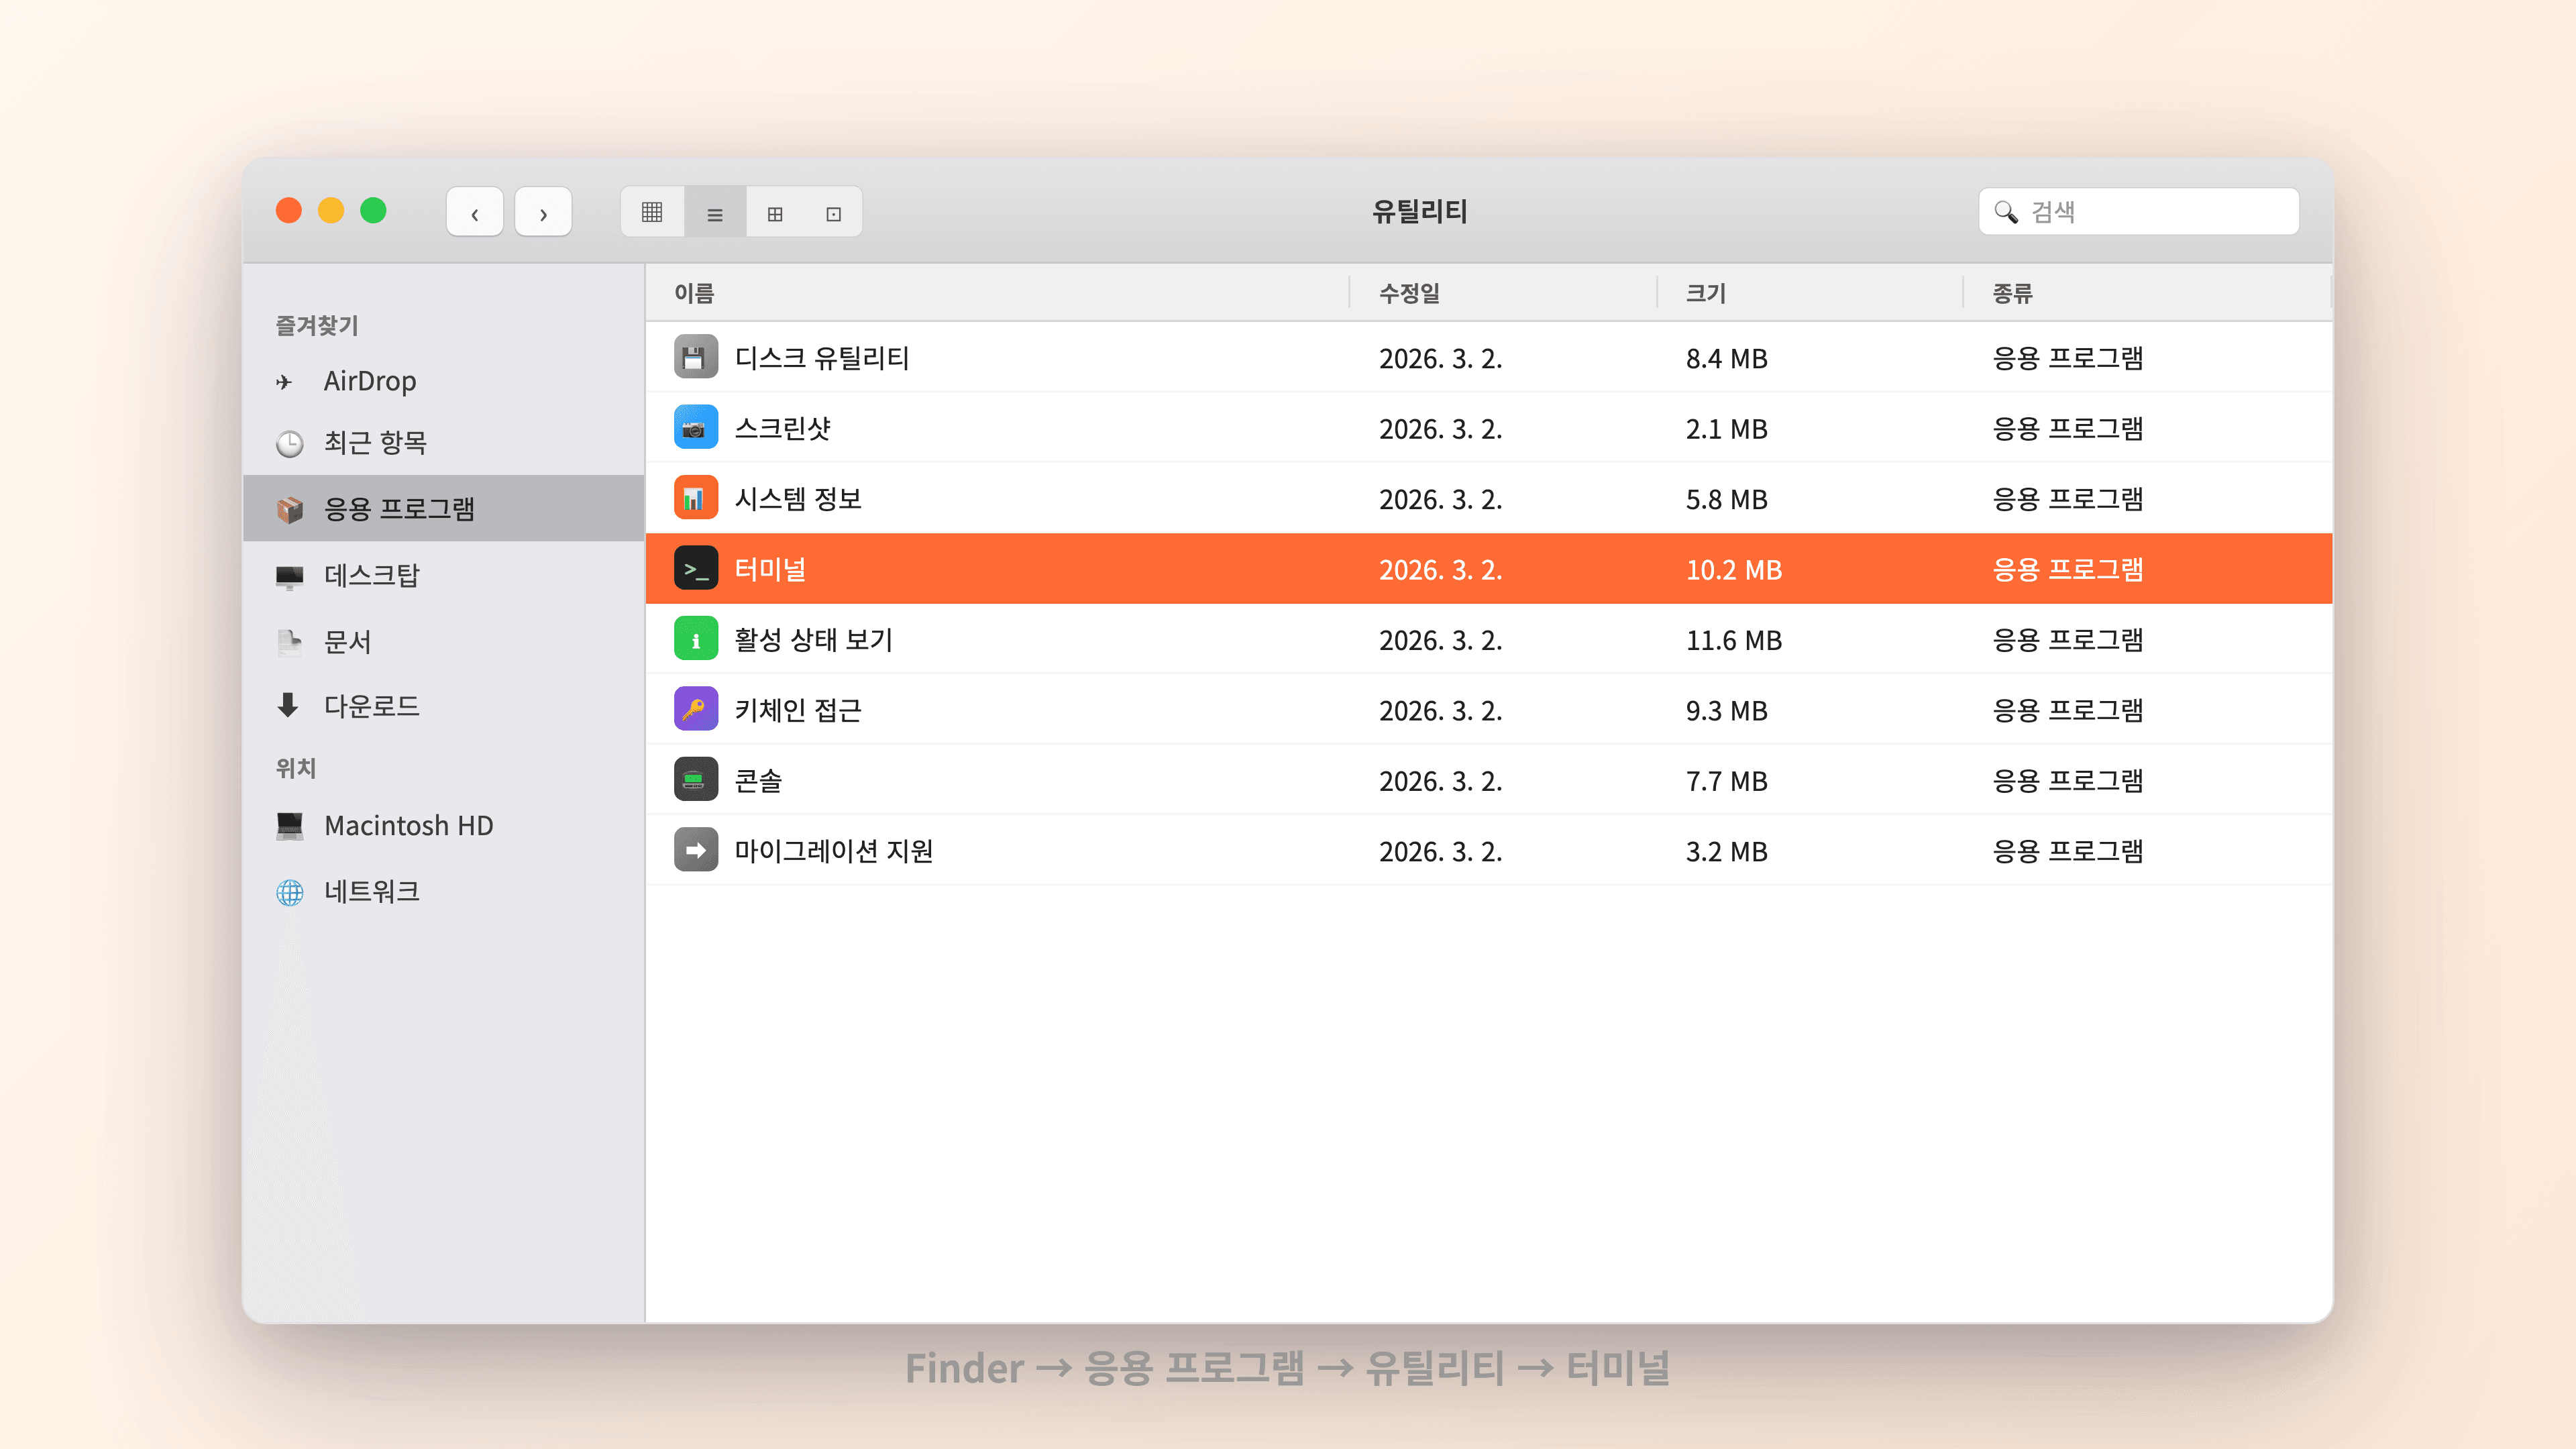
Task: Switch to icon grid view
Action: (x=652, y=212)
